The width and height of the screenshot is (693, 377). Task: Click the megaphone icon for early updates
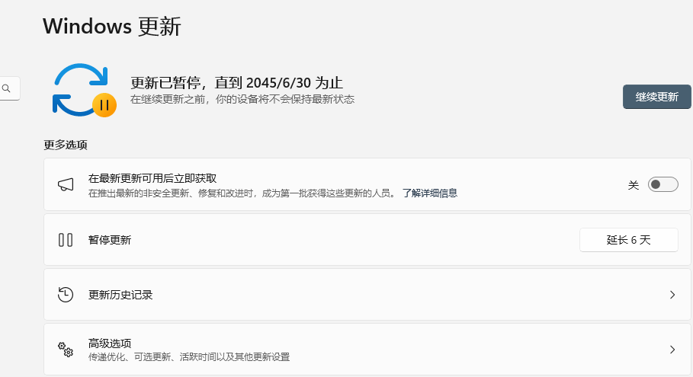(x=66, y=185)
